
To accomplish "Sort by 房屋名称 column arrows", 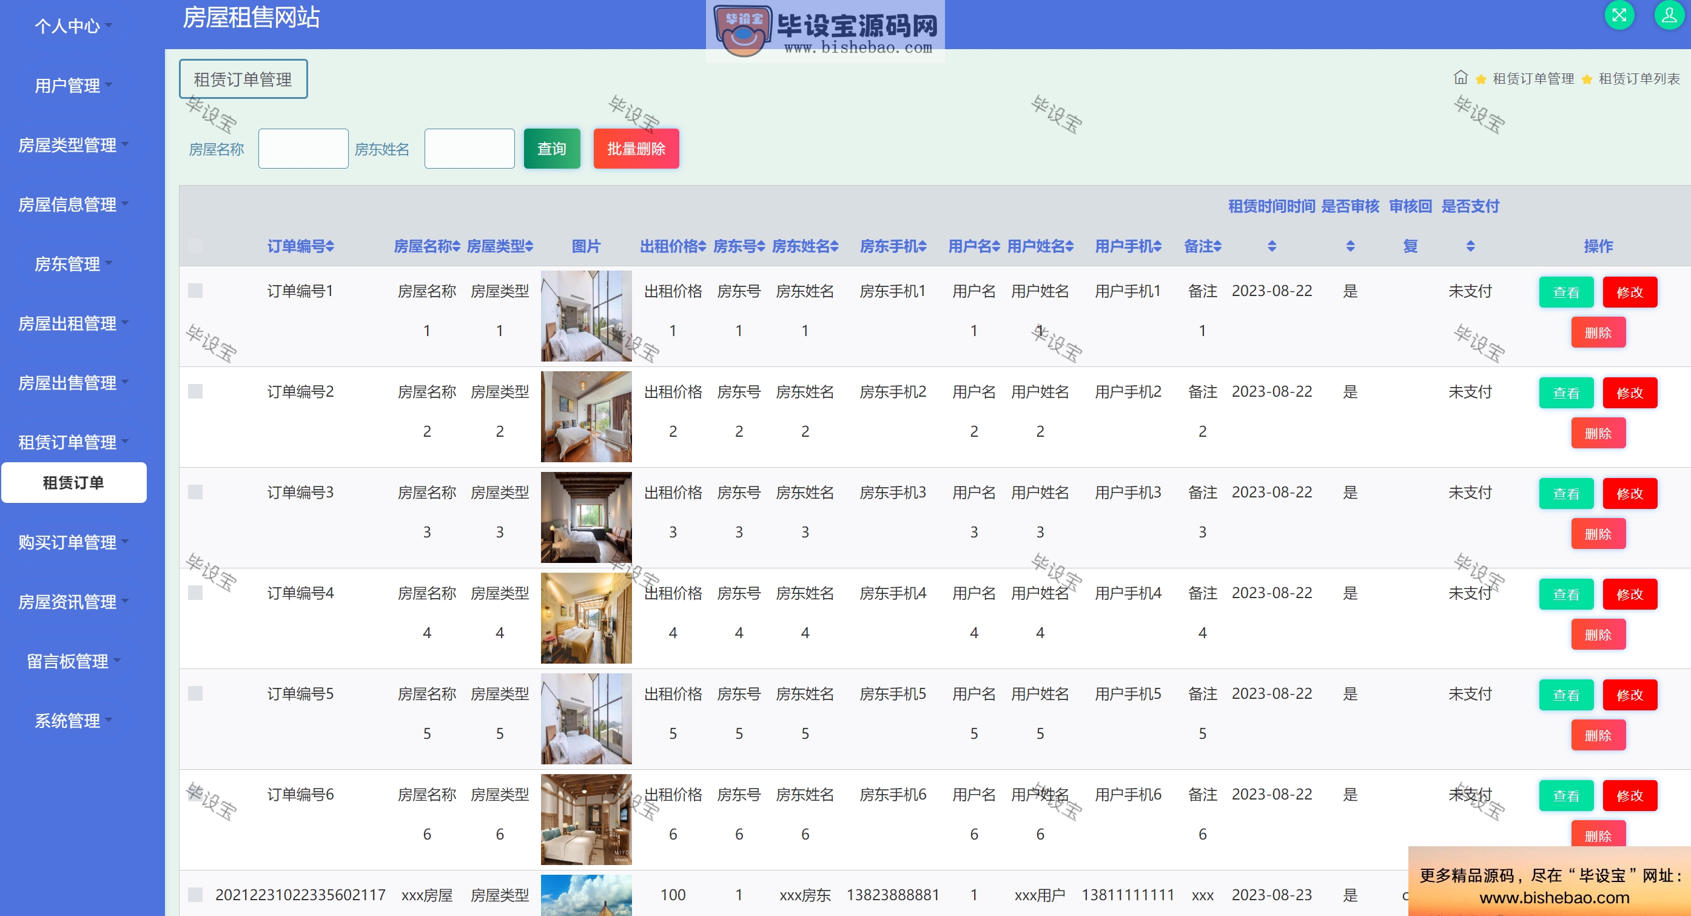I will tap(456, 246).
